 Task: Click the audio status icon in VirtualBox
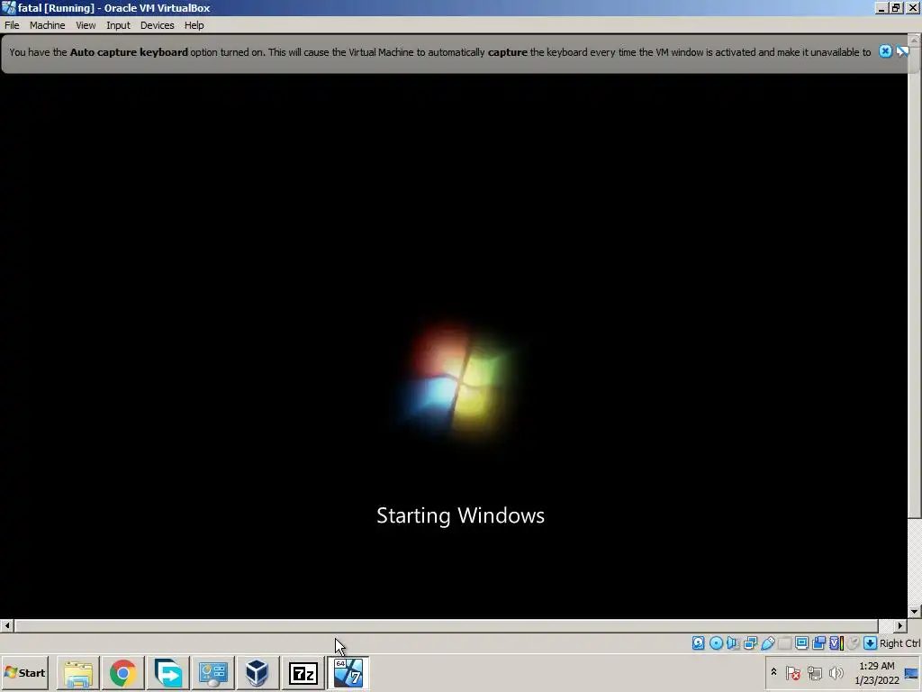coord(733,643)
